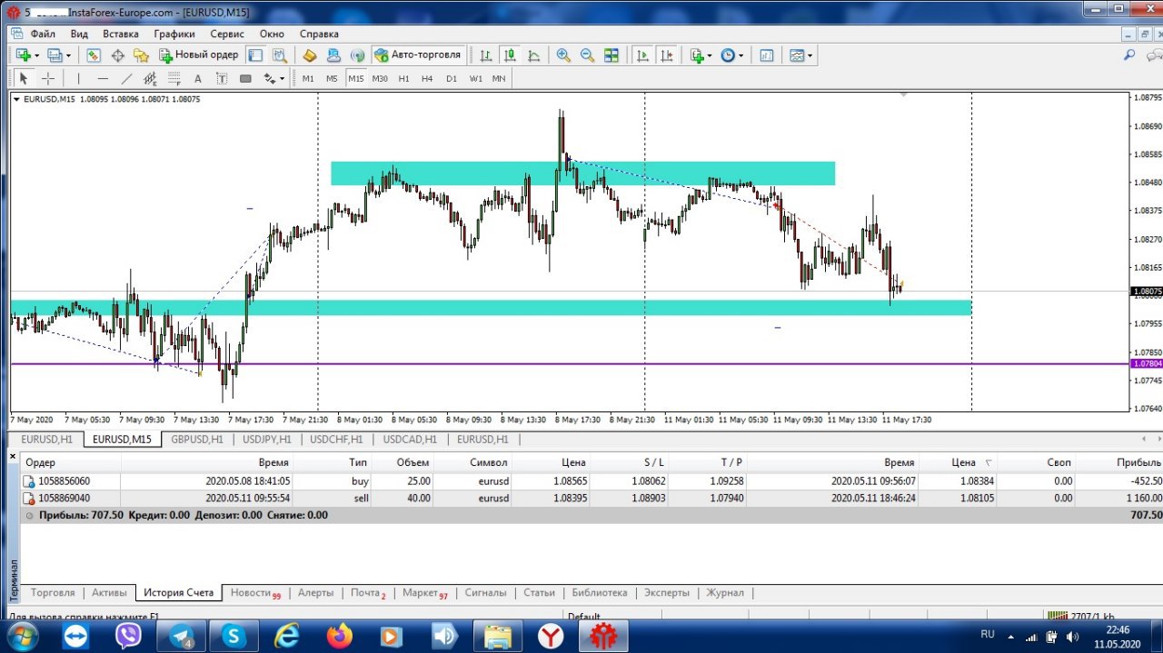Screen dimensions: 1163x653
Task: Switch chart to Line Chart mode
Action: (x=533, y=55)
